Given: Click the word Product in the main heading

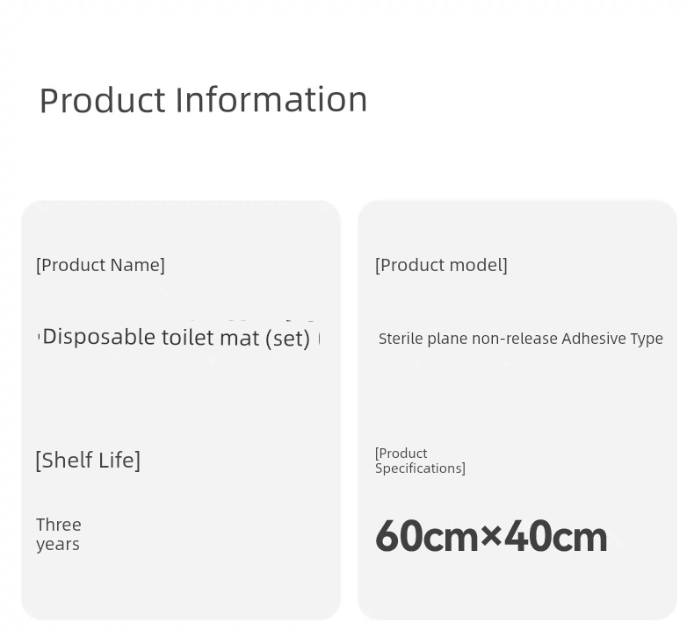Looking at the screenshot, I should point(102,100).
